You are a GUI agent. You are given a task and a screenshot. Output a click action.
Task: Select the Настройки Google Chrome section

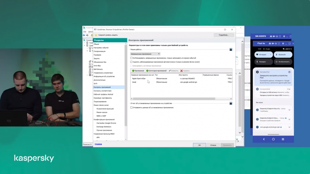click(106, 123)
